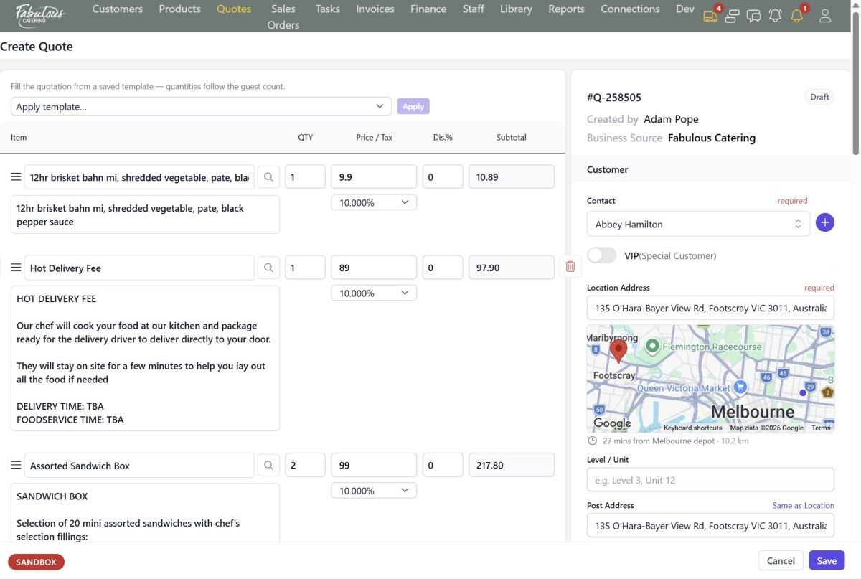
Task: Click the Hot Delivery Fee description text area
Action: [x=145, y=359]
